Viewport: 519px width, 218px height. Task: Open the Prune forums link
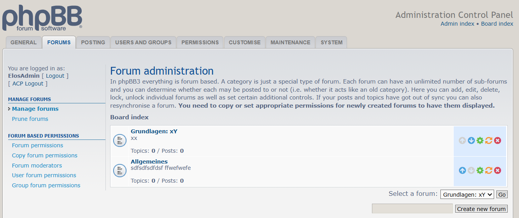(x=30, y=119)
